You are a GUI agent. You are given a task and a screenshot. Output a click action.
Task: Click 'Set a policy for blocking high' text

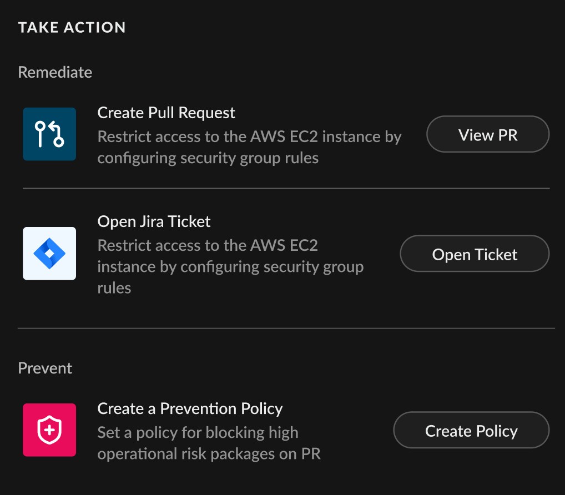click(x=198, y=432)
